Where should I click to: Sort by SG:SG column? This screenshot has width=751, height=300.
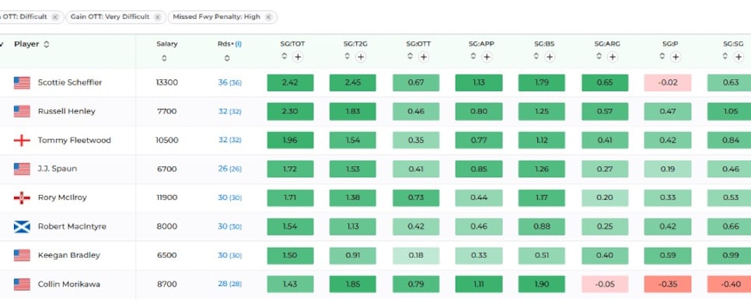point(725,57)
